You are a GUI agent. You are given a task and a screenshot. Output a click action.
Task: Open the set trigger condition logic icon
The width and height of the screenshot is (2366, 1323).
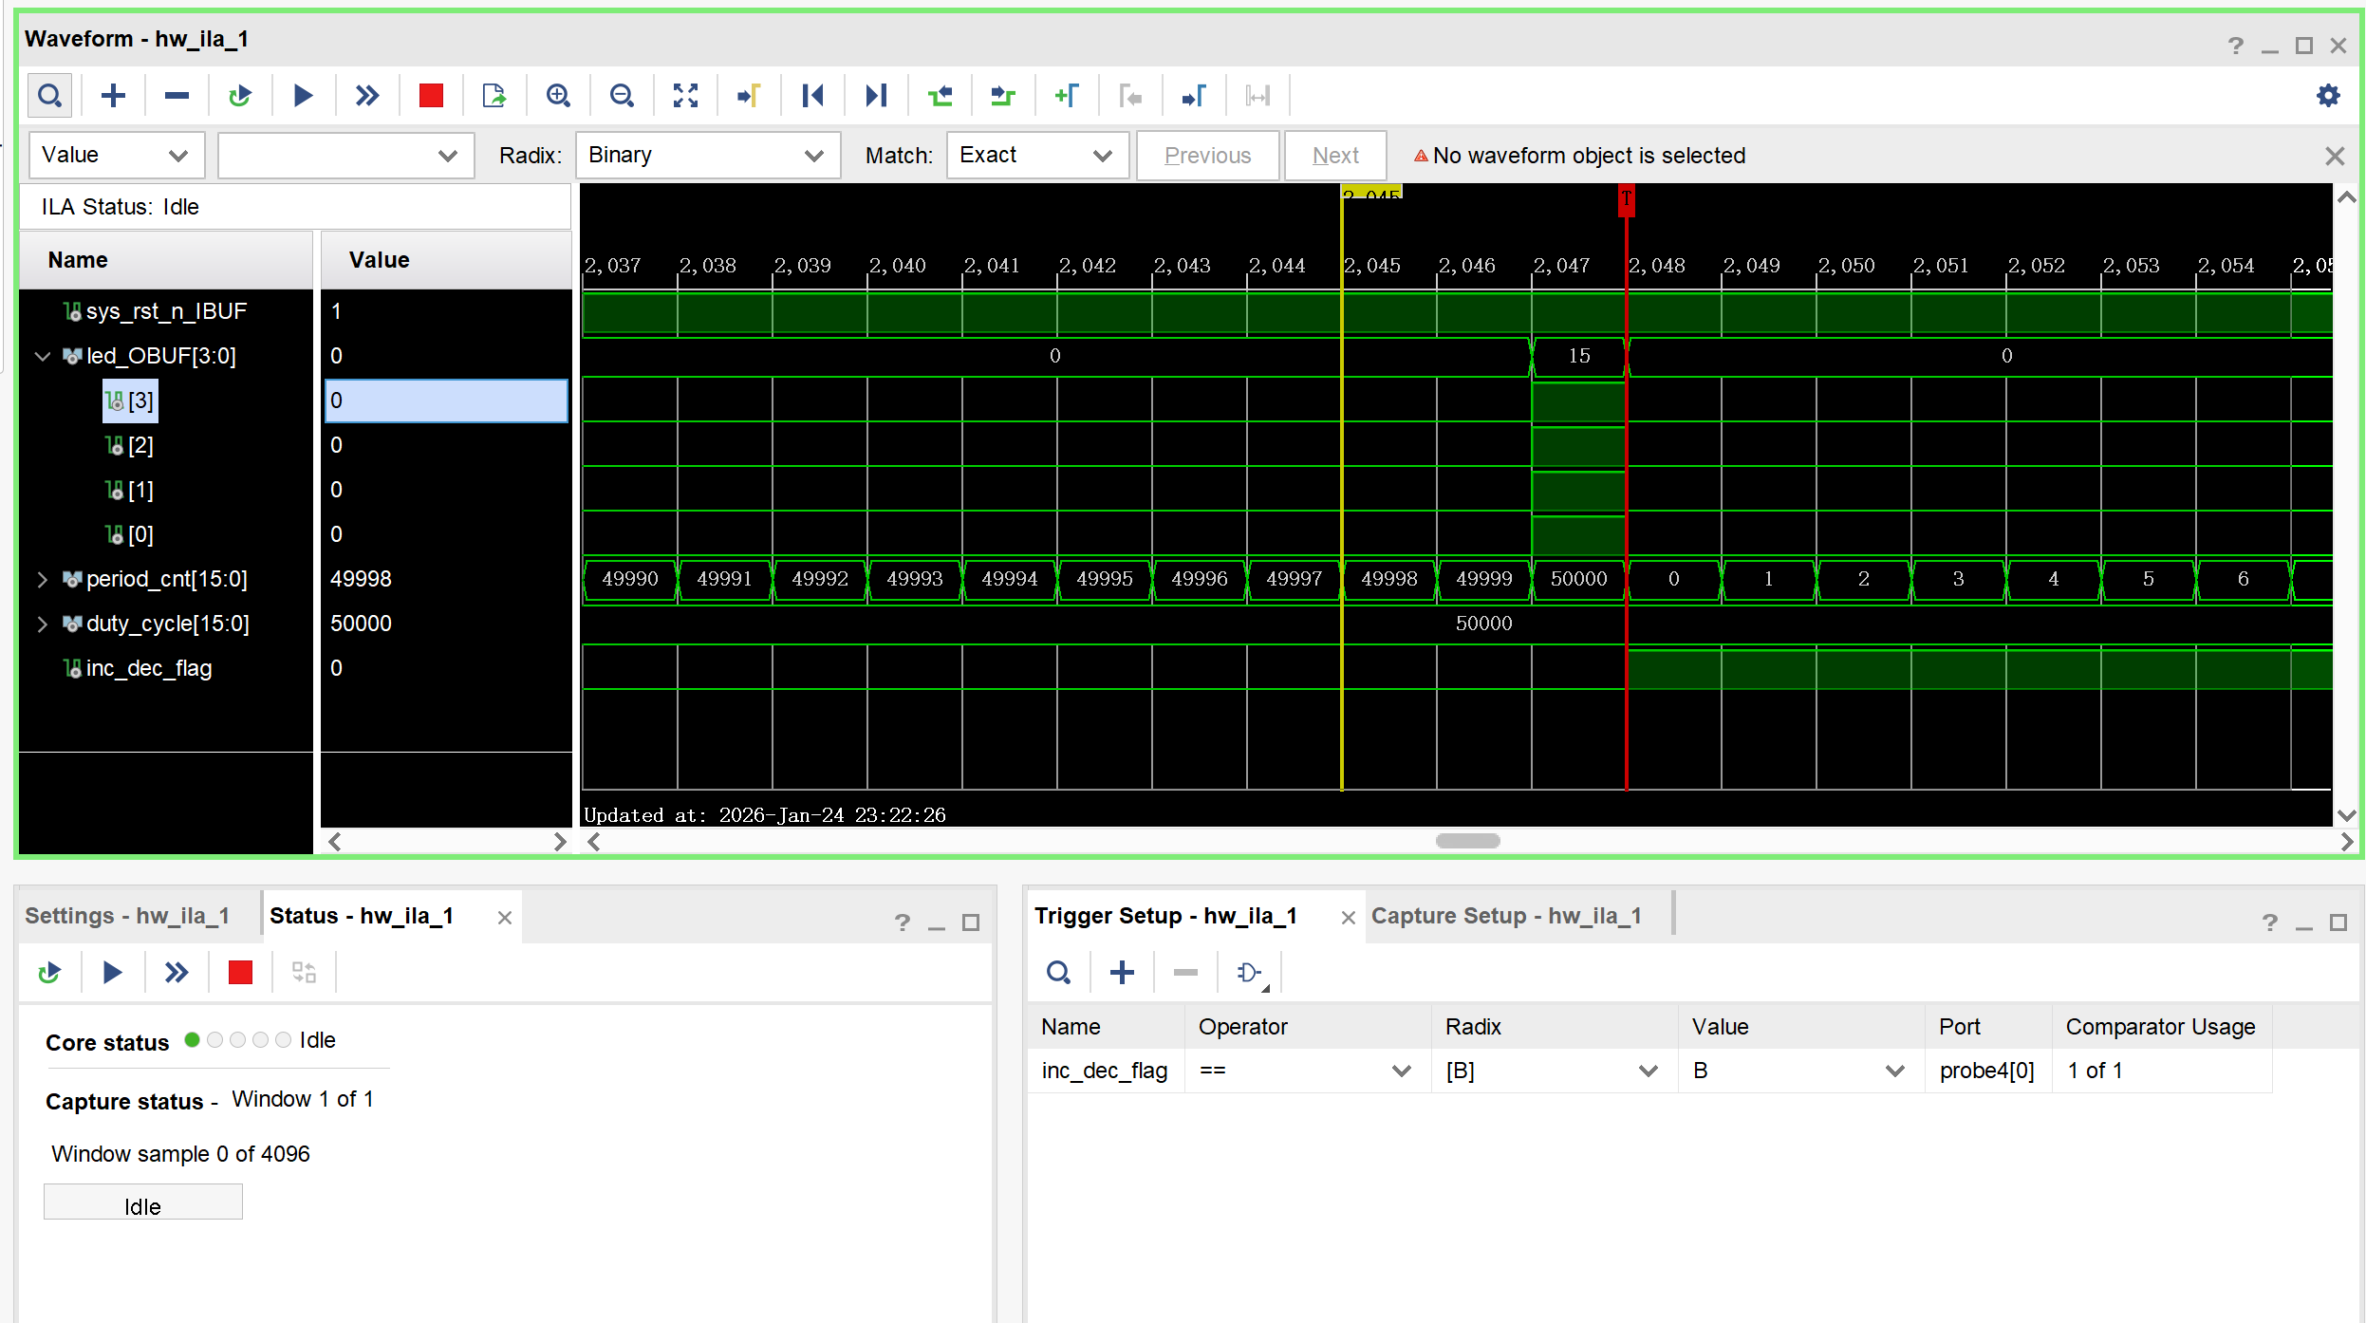pyautogui.click(x=1251, y=973)
